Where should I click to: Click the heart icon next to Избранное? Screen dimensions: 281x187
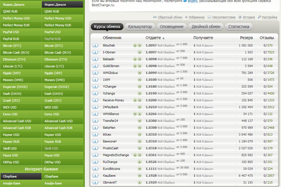point(186,17)
